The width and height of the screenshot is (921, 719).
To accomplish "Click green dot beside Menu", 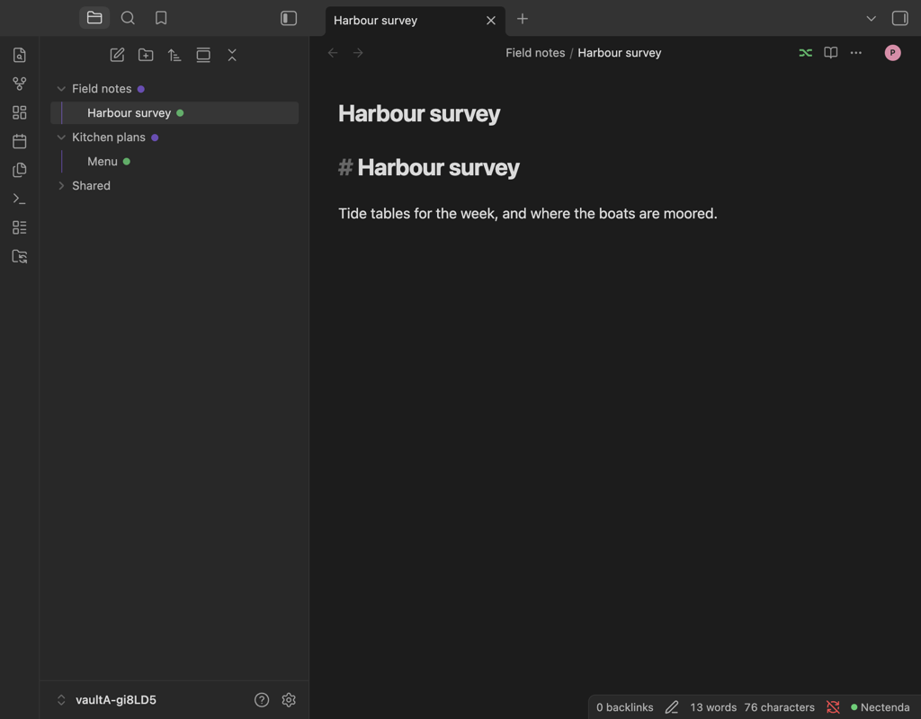I will 126,162.
